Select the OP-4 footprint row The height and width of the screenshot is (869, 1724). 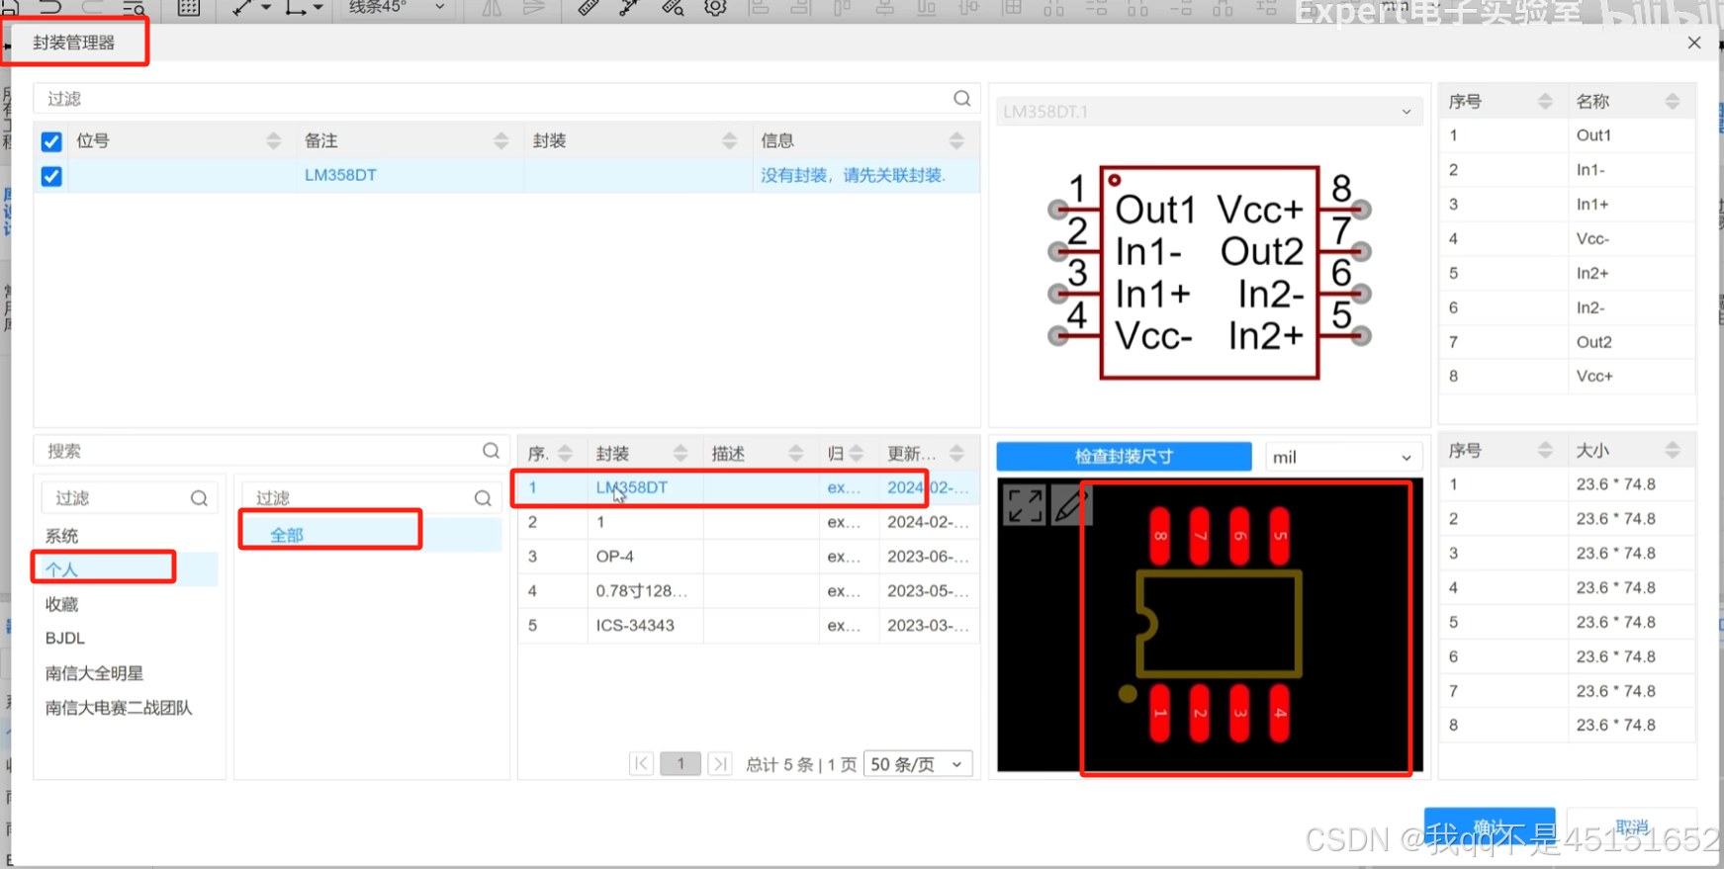[x=749, y=557]
